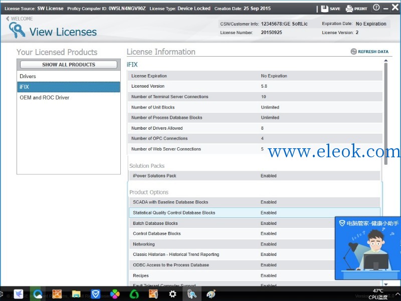The image size is (401, 301).
Task: Click the scrollbar down arrow
Action: pos(385,284)
